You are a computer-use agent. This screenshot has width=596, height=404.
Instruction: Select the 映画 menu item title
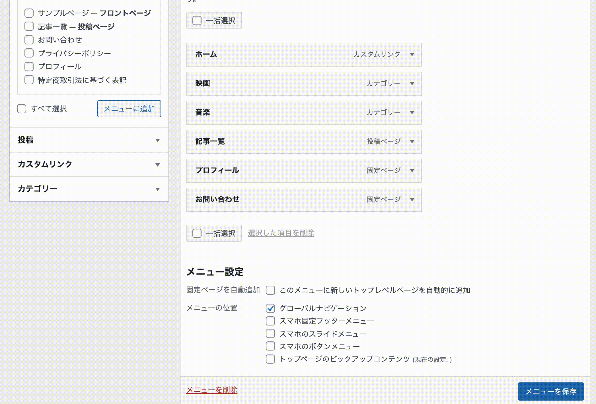(203, 83)
